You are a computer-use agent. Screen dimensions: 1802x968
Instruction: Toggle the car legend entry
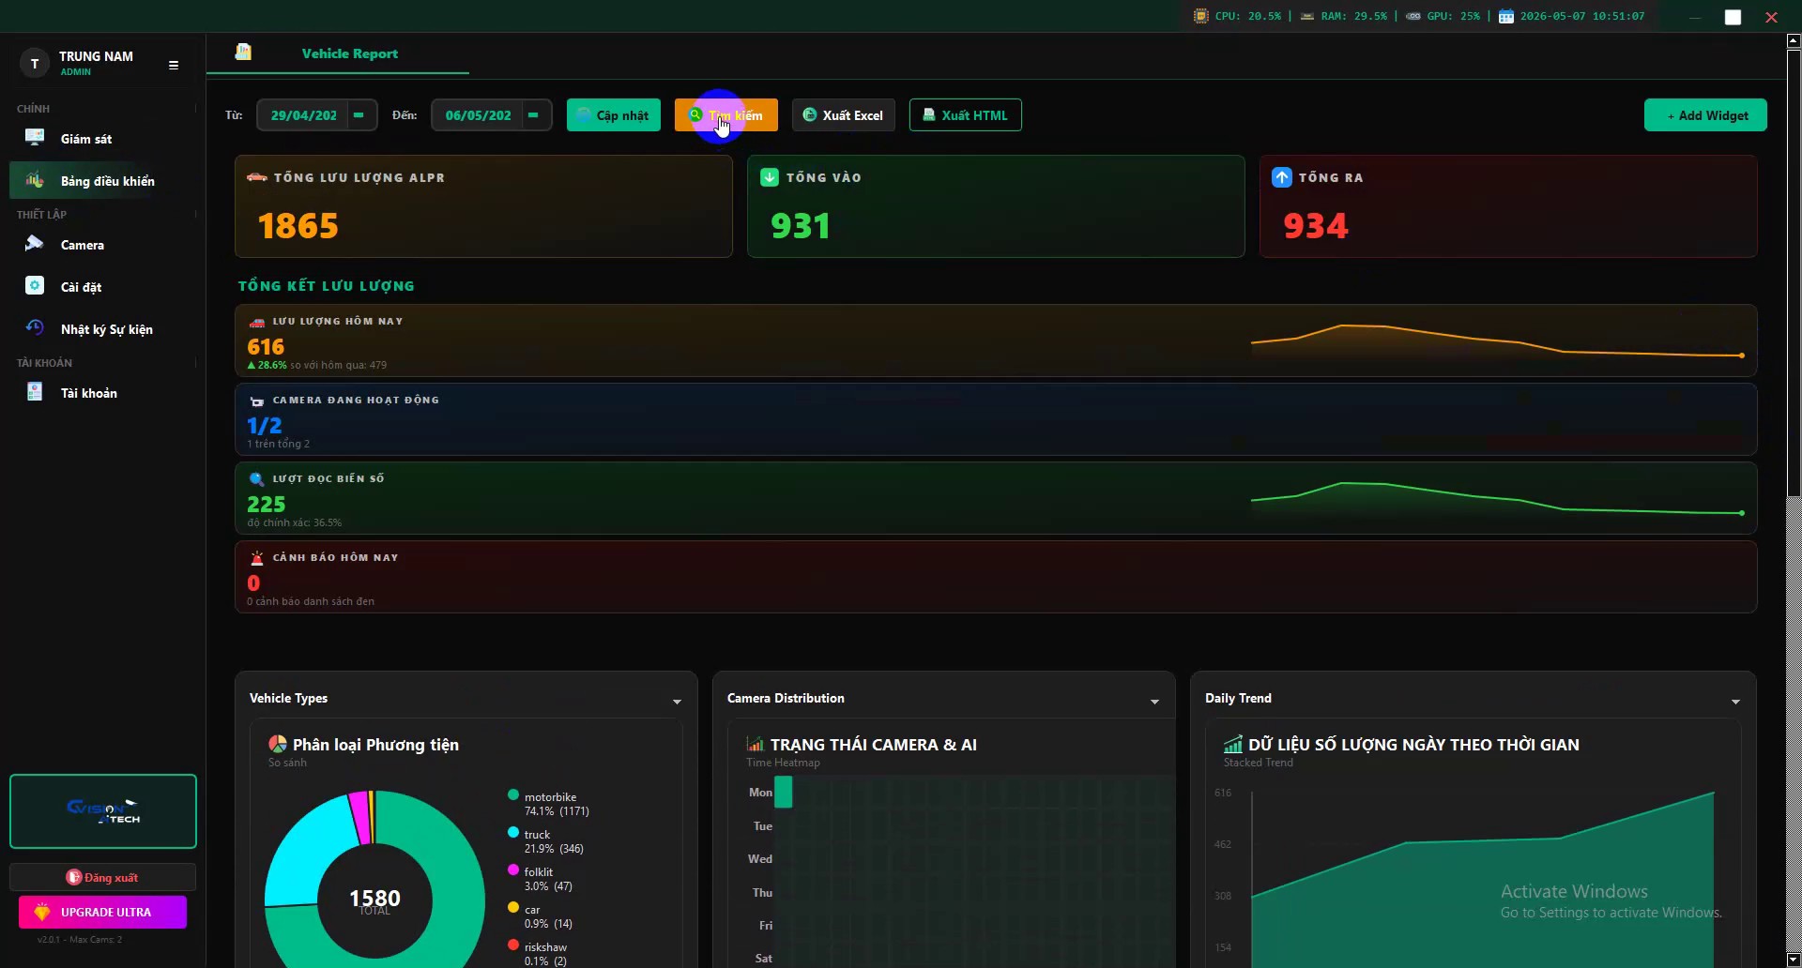coord(540,916)
